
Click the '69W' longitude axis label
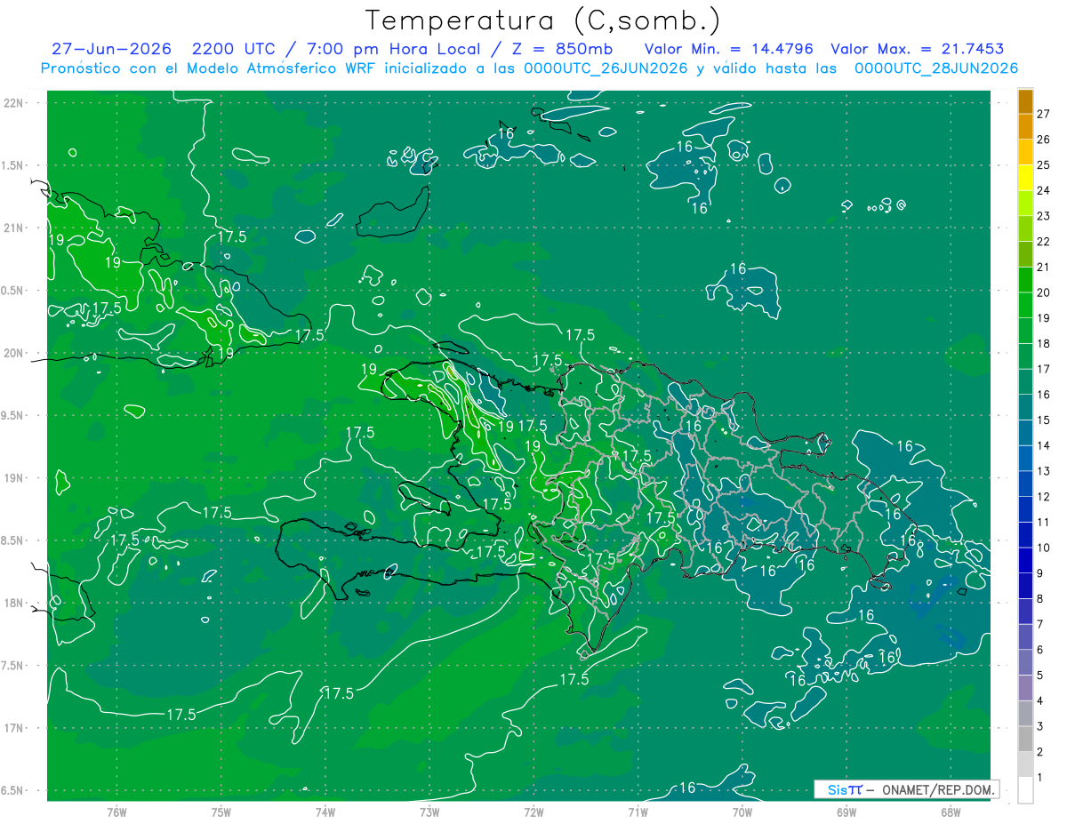click(846, 812)
